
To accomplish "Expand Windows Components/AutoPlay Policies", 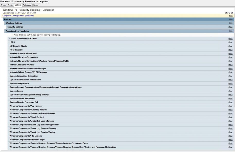I will point(230,110).
